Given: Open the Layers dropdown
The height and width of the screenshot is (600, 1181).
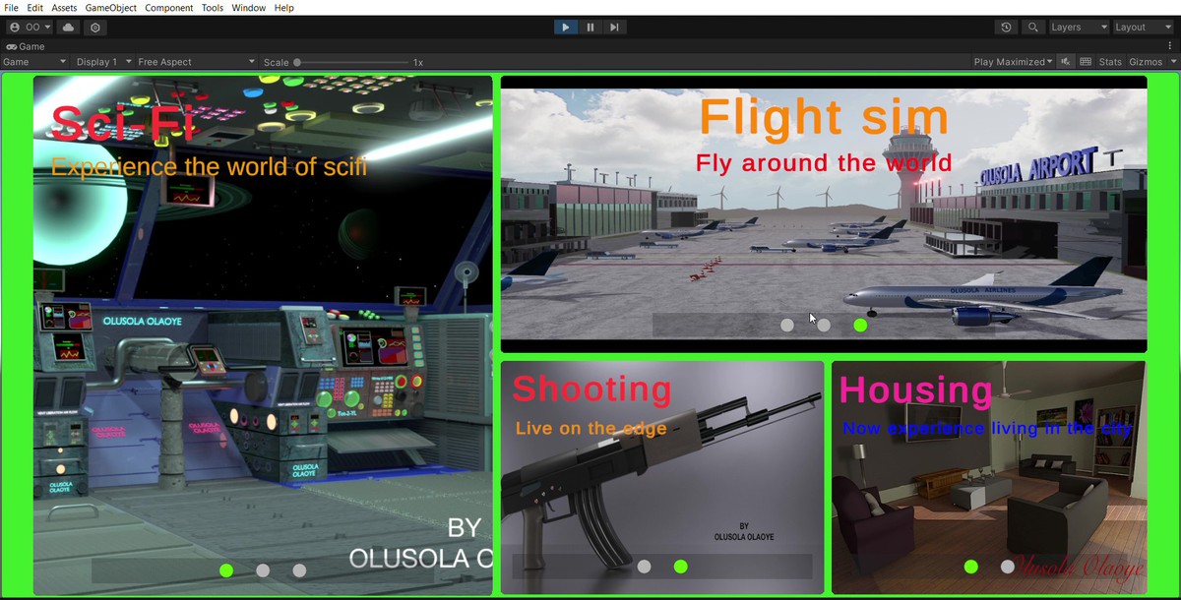Looking at the screenshot, I should tap(1080, 28).
